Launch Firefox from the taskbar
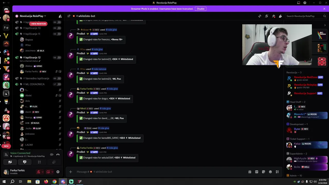 tap(46, 182)
